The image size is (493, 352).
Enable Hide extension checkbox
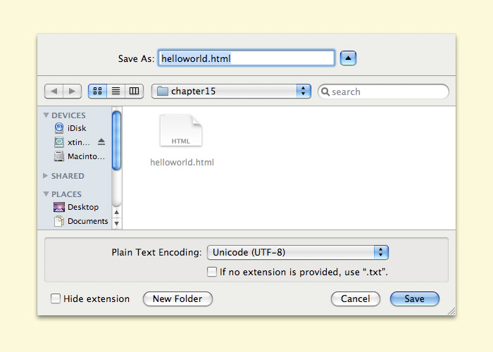click(x=56, y=298)
